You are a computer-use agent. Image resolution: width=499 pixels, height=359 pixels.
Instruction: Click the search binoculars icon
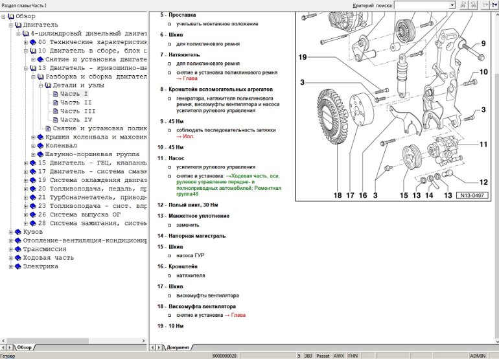tap(463, 5)
